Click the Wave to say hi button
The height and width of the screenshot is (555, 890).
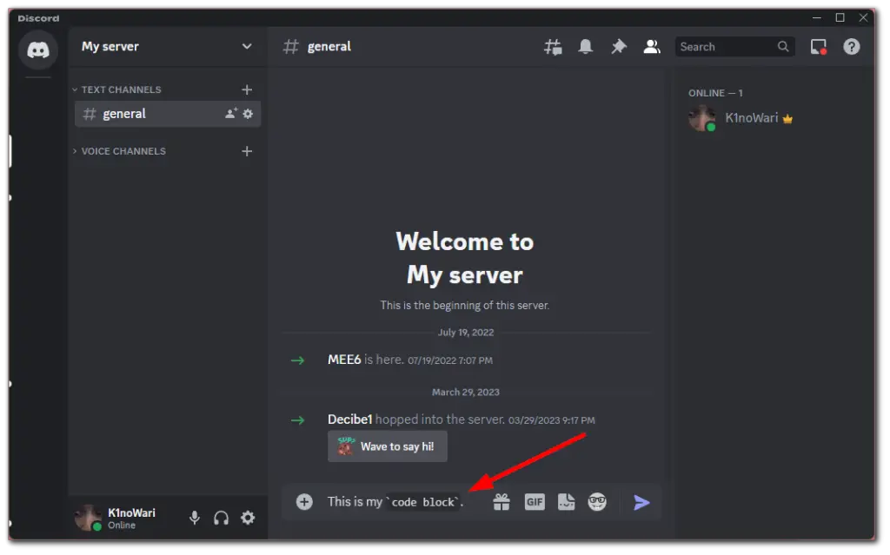pyautogui.click(x=387, y=446)
